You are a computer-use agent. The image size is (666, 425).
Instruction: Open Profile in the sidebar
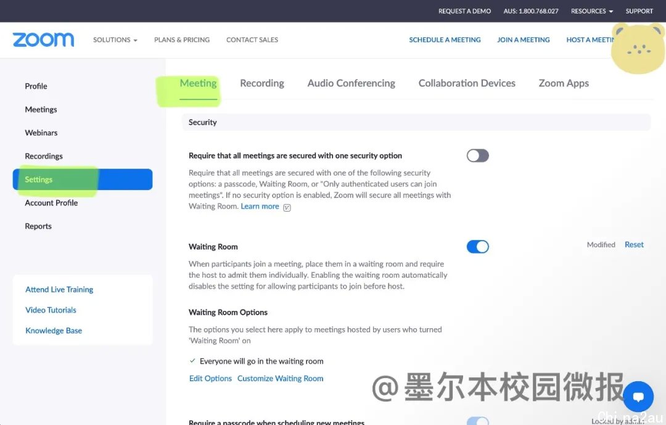click(36, 86)
